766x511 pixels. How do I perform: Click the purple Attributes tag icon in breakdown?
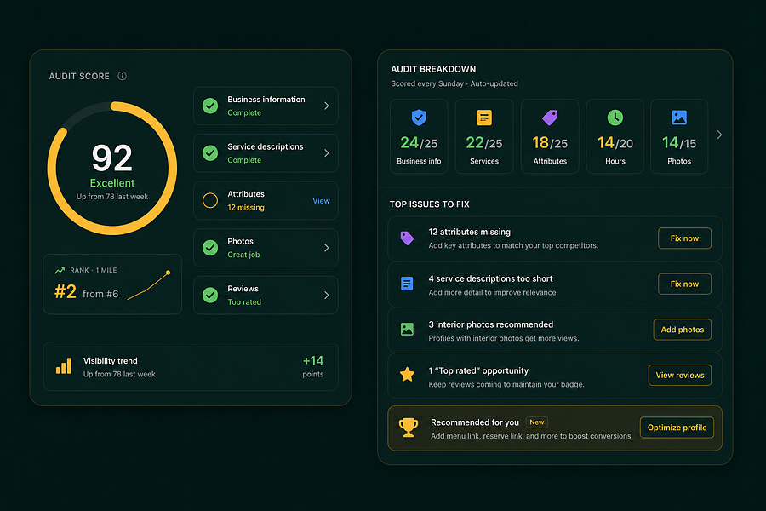pyautogui.click(x=550, y=118)
